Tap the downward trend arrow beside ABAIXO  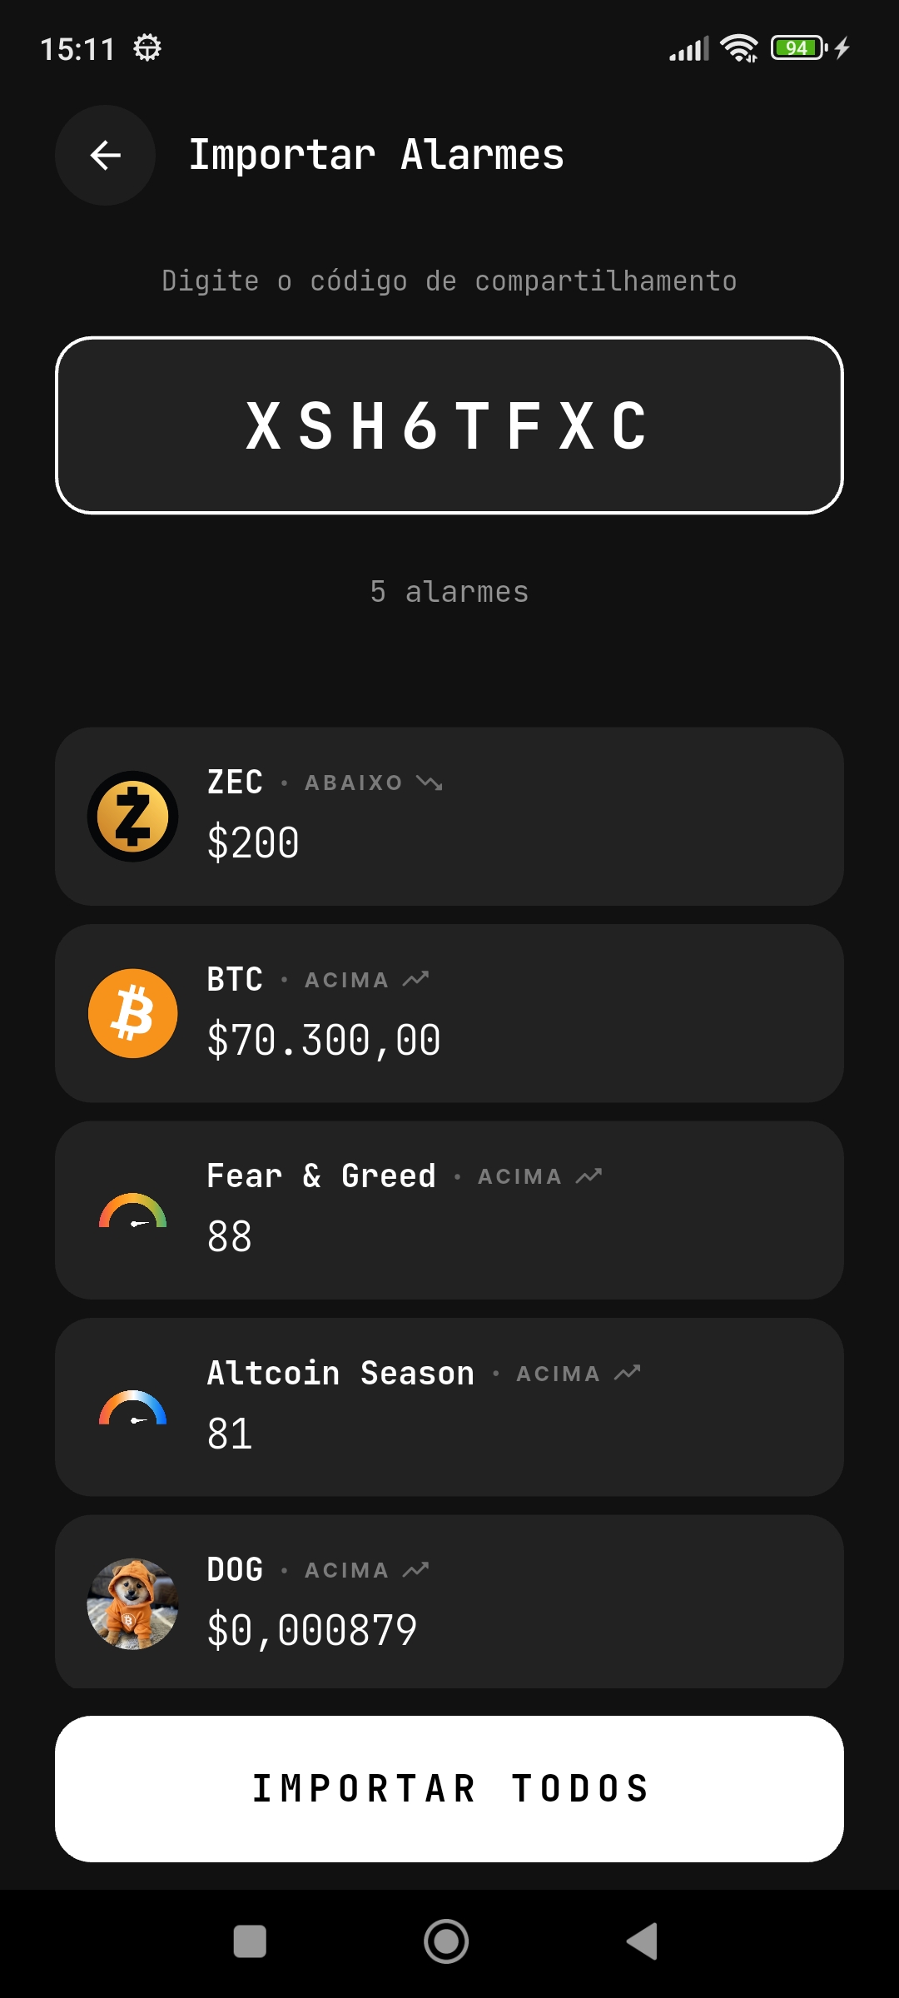click(x=430, y=783)
